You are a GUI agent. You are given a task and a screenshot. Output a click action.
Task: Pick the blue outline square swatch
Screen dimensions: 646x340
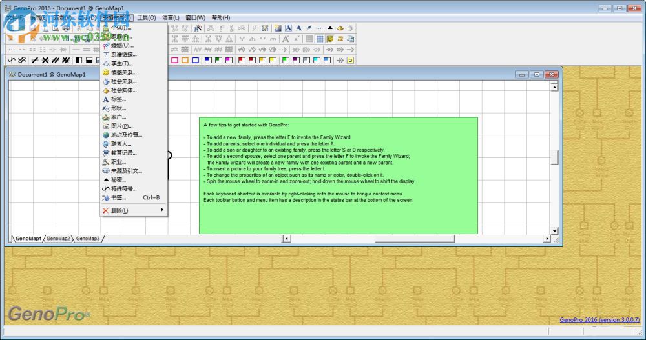click(x=195, y=60)
